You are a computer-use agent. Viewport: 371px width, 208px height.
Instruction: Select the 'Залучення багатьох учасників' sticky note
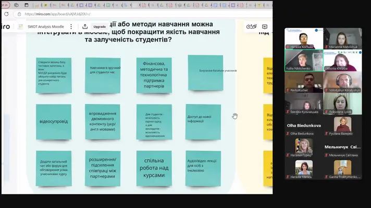pos(206,73)
